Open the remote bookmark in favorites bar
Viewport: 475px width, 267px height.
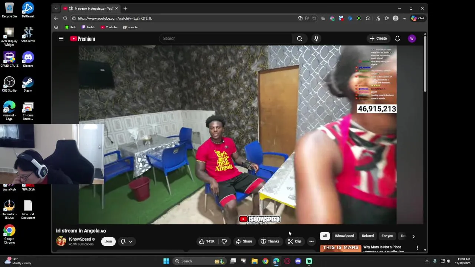tap(130, 27)
